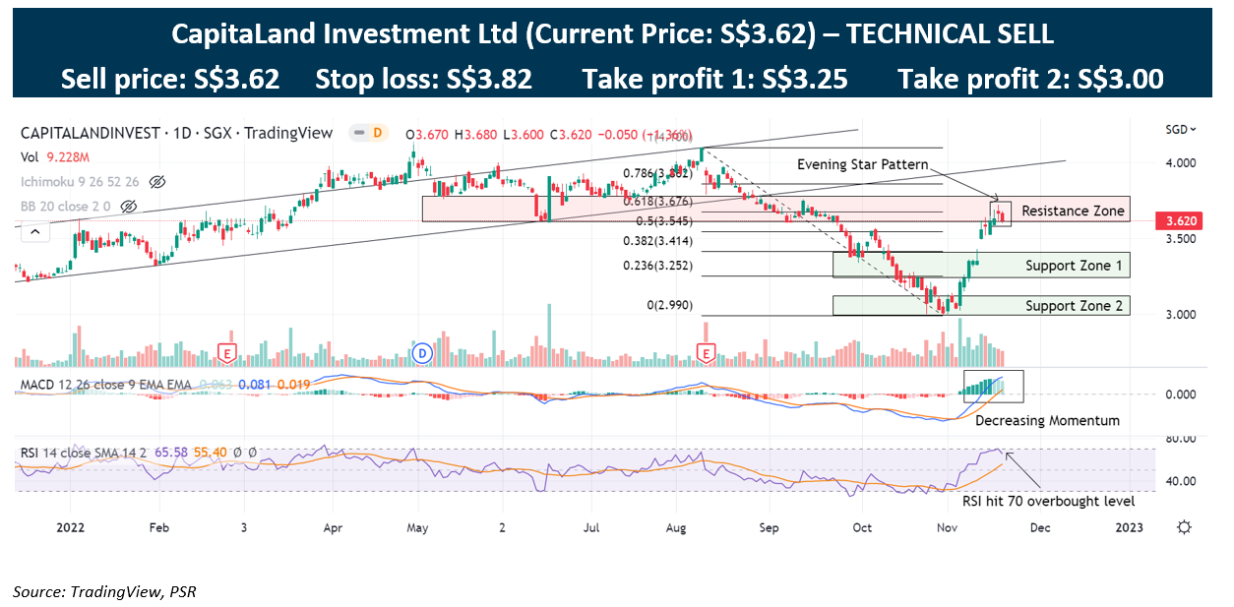Click the dividend D marker near May

422,351
